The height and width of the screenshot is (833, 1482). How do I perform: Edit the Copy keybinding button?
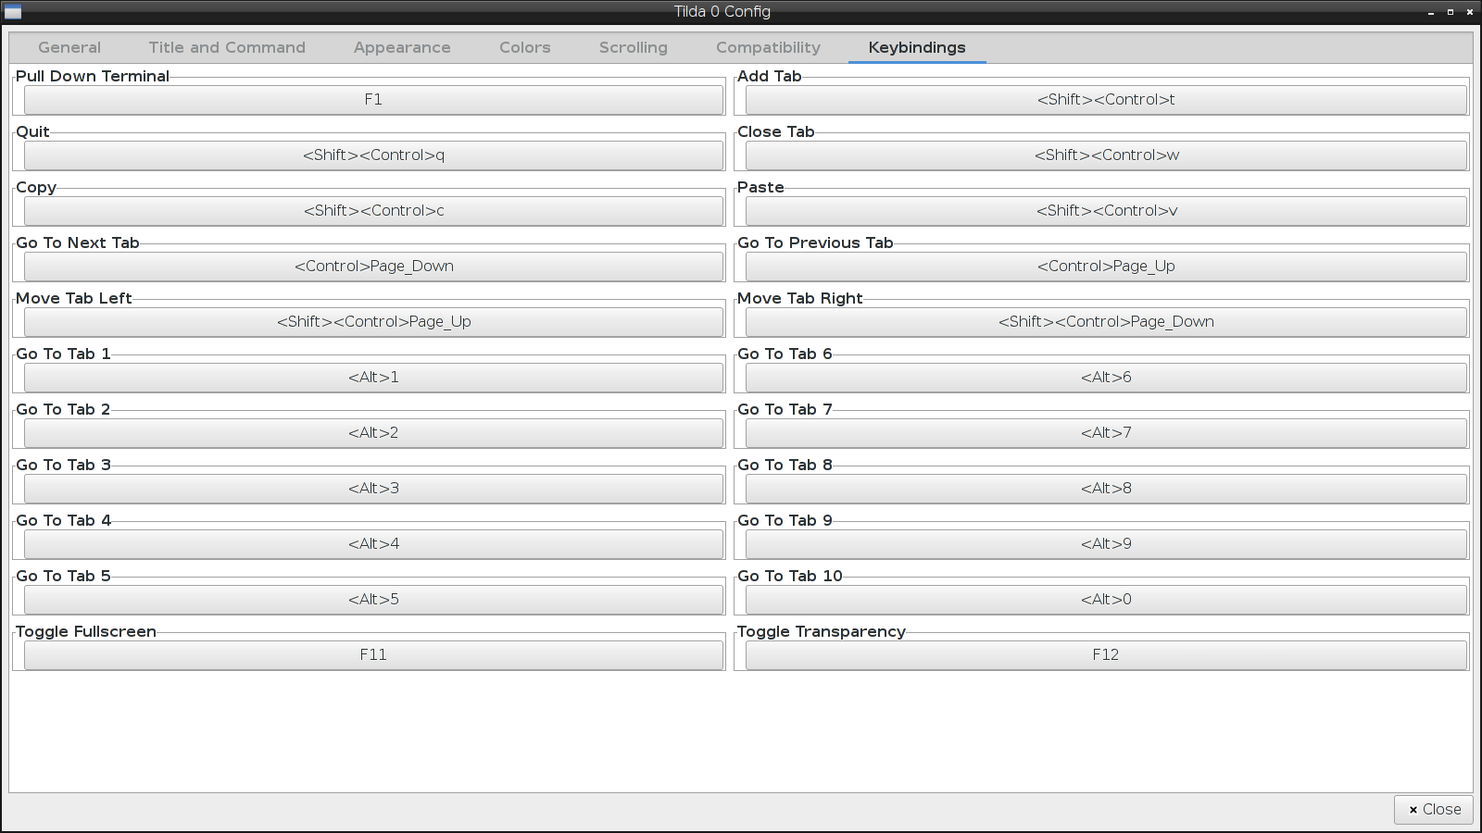[373, 211]
